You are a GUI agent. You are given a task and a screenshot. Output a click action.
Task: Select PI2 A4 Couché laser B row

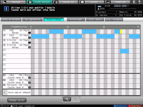pos(17,81)
